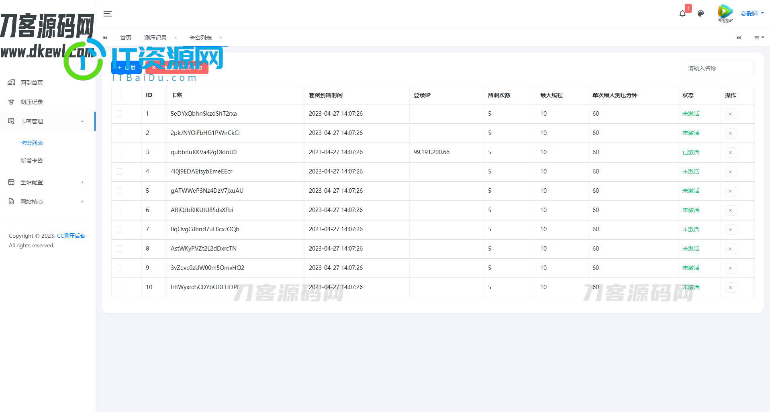Open the tab options list dropdown
This screenshot has width=770, height=412.
(759, 38)
